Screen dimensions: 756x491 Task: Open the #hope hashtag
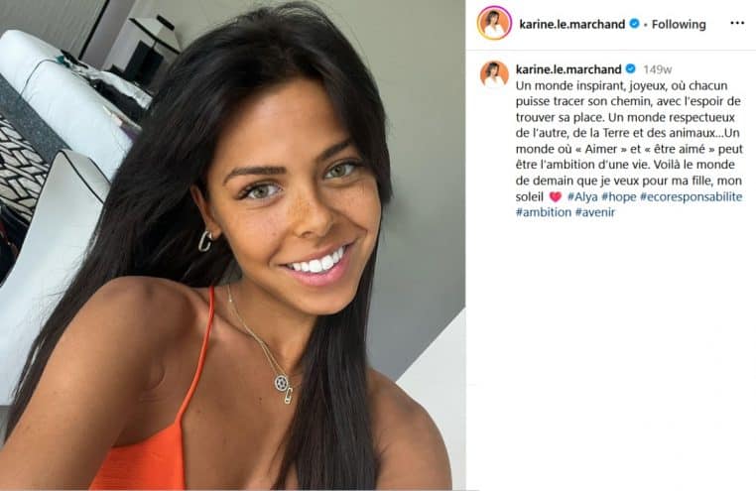619,196
